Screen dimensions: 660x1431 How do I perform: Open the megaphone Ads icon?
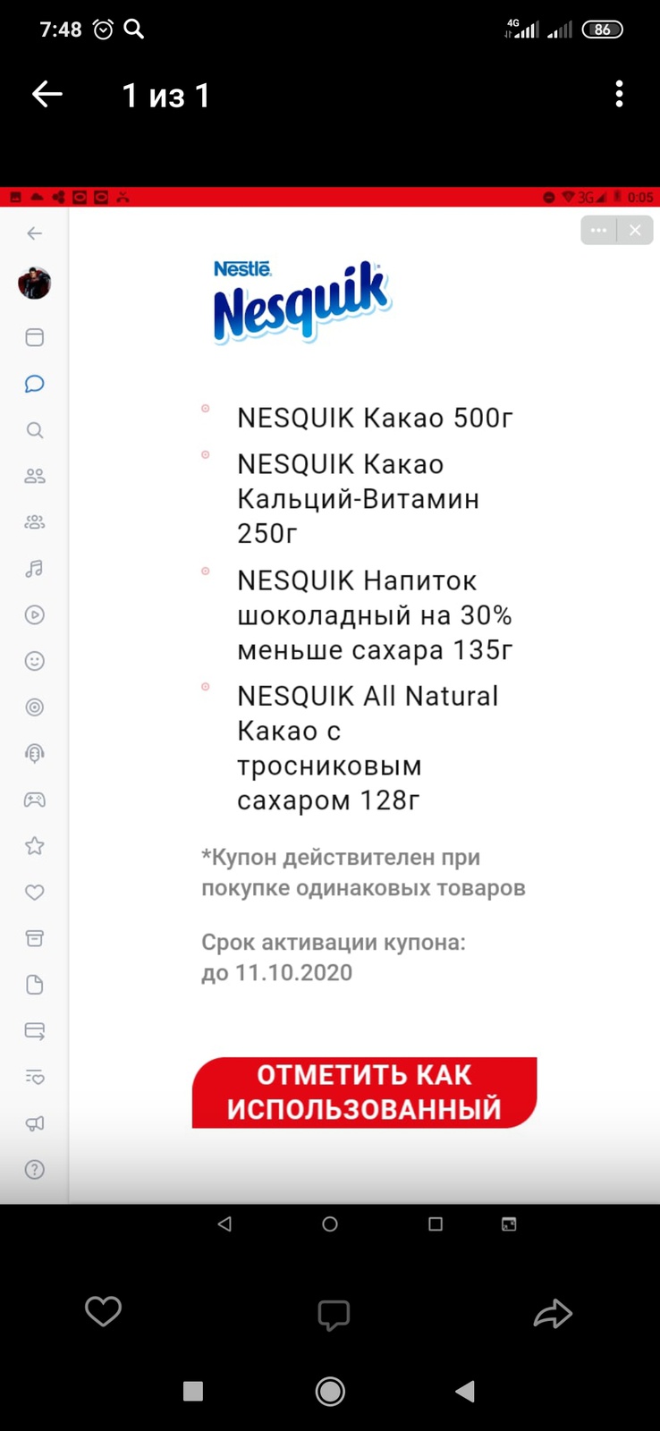(x=35, y=1123)
